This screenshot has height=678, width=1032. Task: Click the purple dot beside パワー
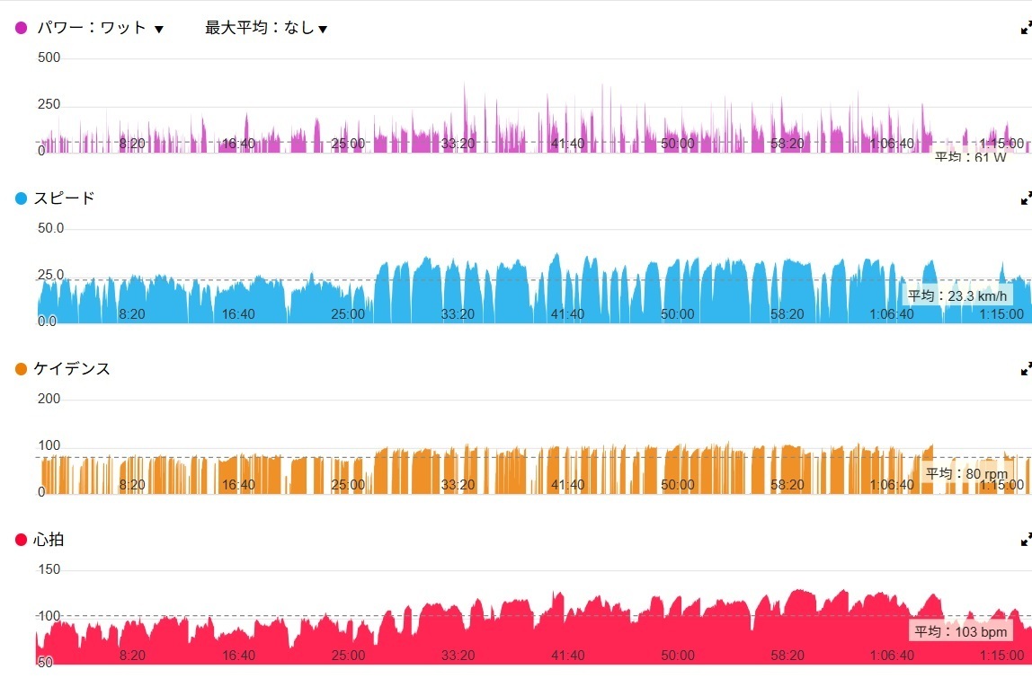click(x=22, y=28)
